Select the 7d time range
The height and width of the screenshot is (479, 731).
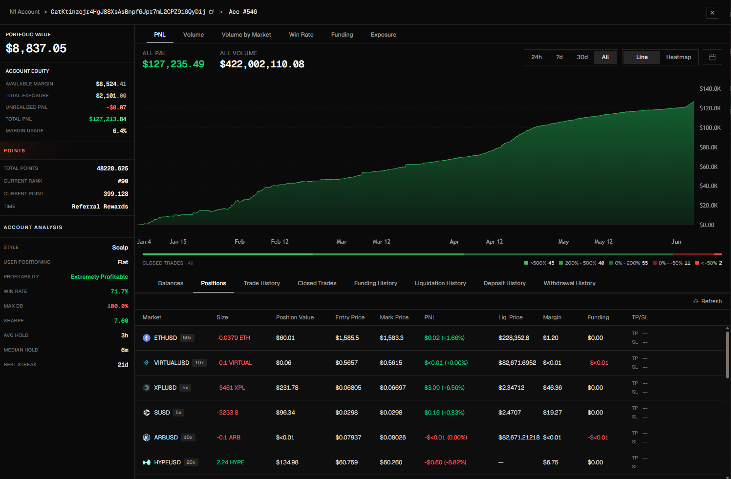click(559, 57)
